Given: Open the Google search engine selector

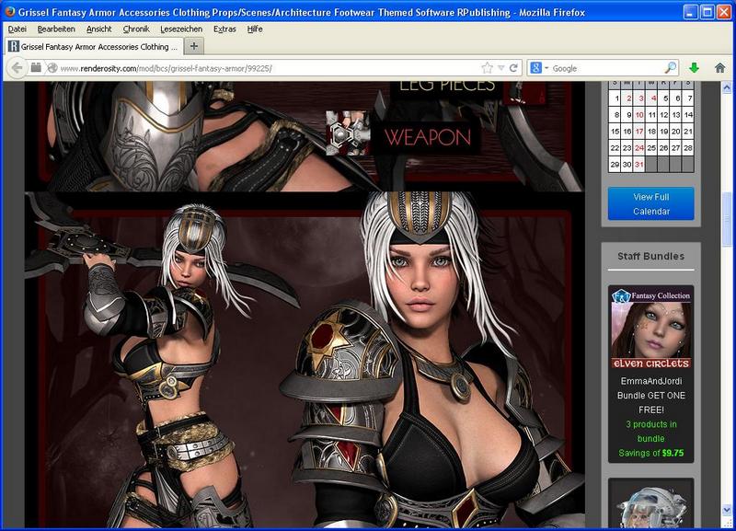Looking at the screenshot, I should coord(539,68).
